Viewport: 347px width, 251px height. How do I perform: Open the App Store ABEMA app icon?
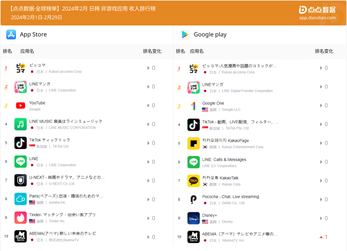tap(21, 237)
